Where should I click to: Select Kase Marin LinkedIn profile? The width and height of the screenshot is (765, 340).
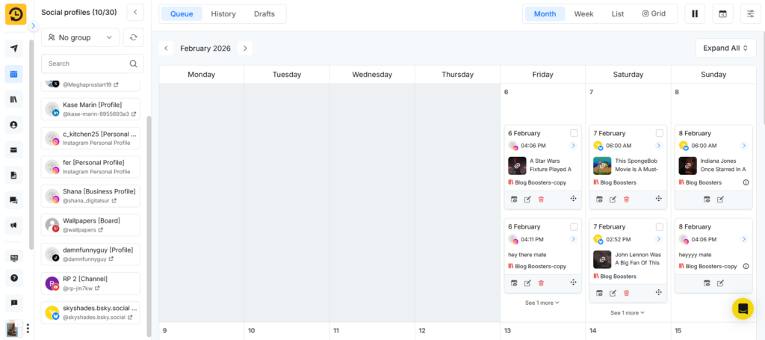[x=90, y=109]
